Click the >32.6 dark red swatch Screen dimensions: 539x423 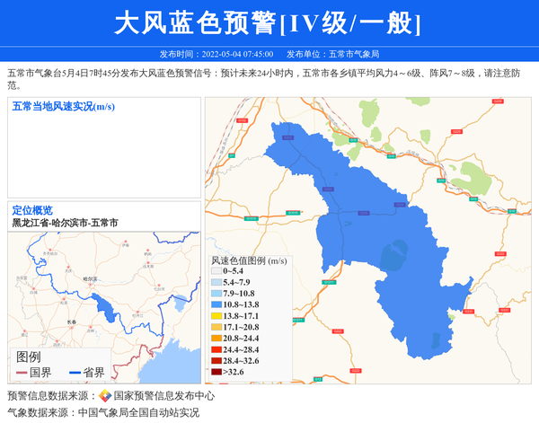pos(216,372)
